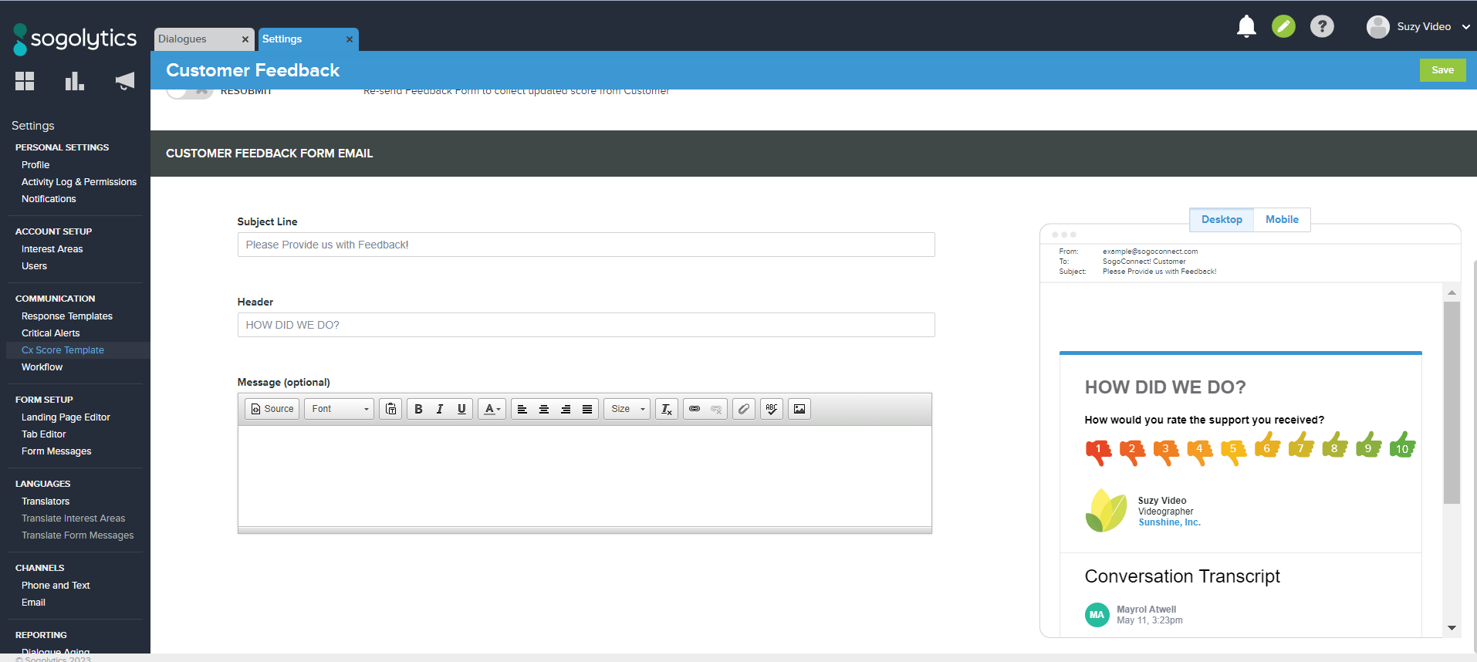Toggle the Resubmit switch

pos(190,92)
